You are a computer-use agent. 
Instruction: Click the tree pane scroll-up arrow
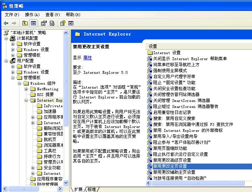[66, 33]
